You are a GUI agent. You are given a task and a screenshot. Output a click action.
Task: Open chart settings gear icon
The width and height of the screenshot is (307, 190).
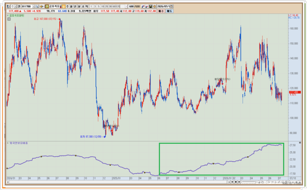[x=155, y=7]
